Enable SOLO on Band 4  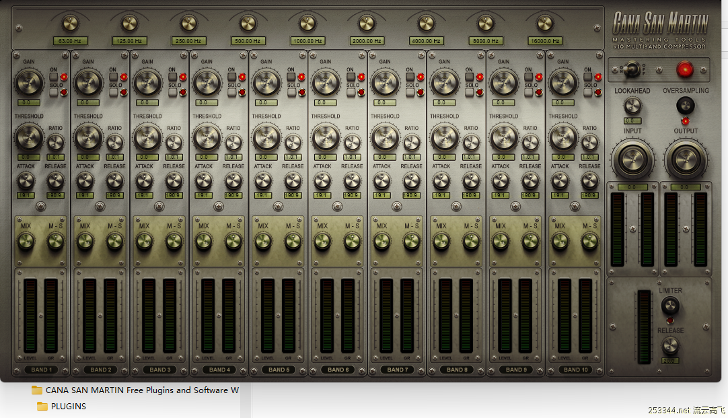click(232, 92)
